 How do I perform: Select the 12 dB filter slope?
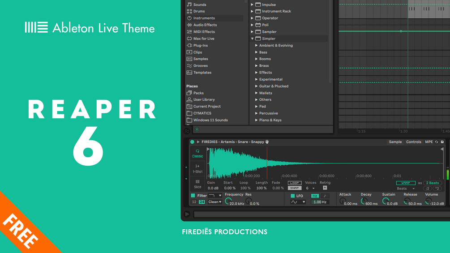point(194,202)
